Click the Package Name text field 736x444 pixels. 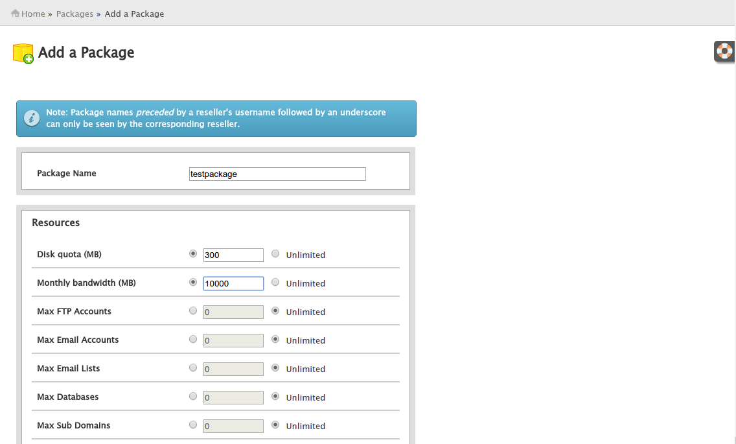pos(277,174)
